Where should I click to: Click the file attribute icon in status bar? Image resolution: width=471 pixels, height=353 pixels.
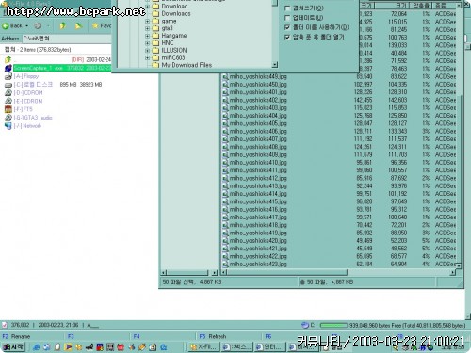[5, 325]
